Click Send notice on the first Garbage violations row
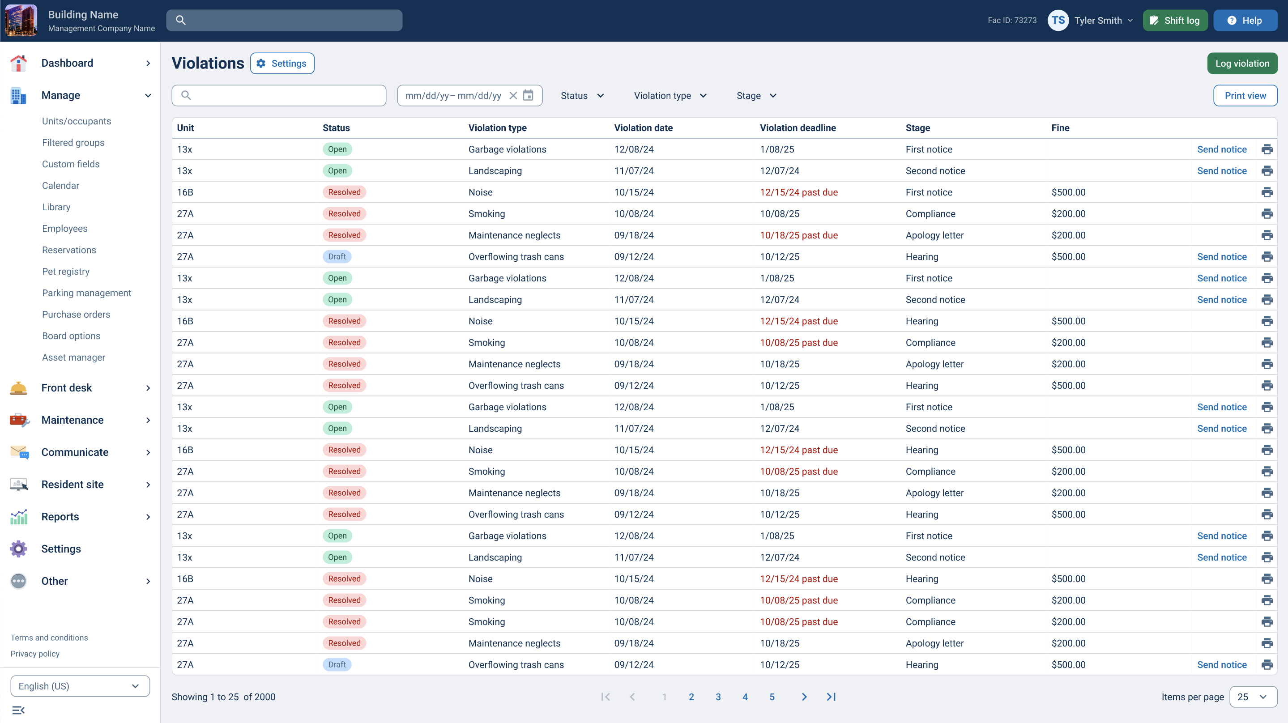This screenshot has height=723, width=1288. point(1222,149)
